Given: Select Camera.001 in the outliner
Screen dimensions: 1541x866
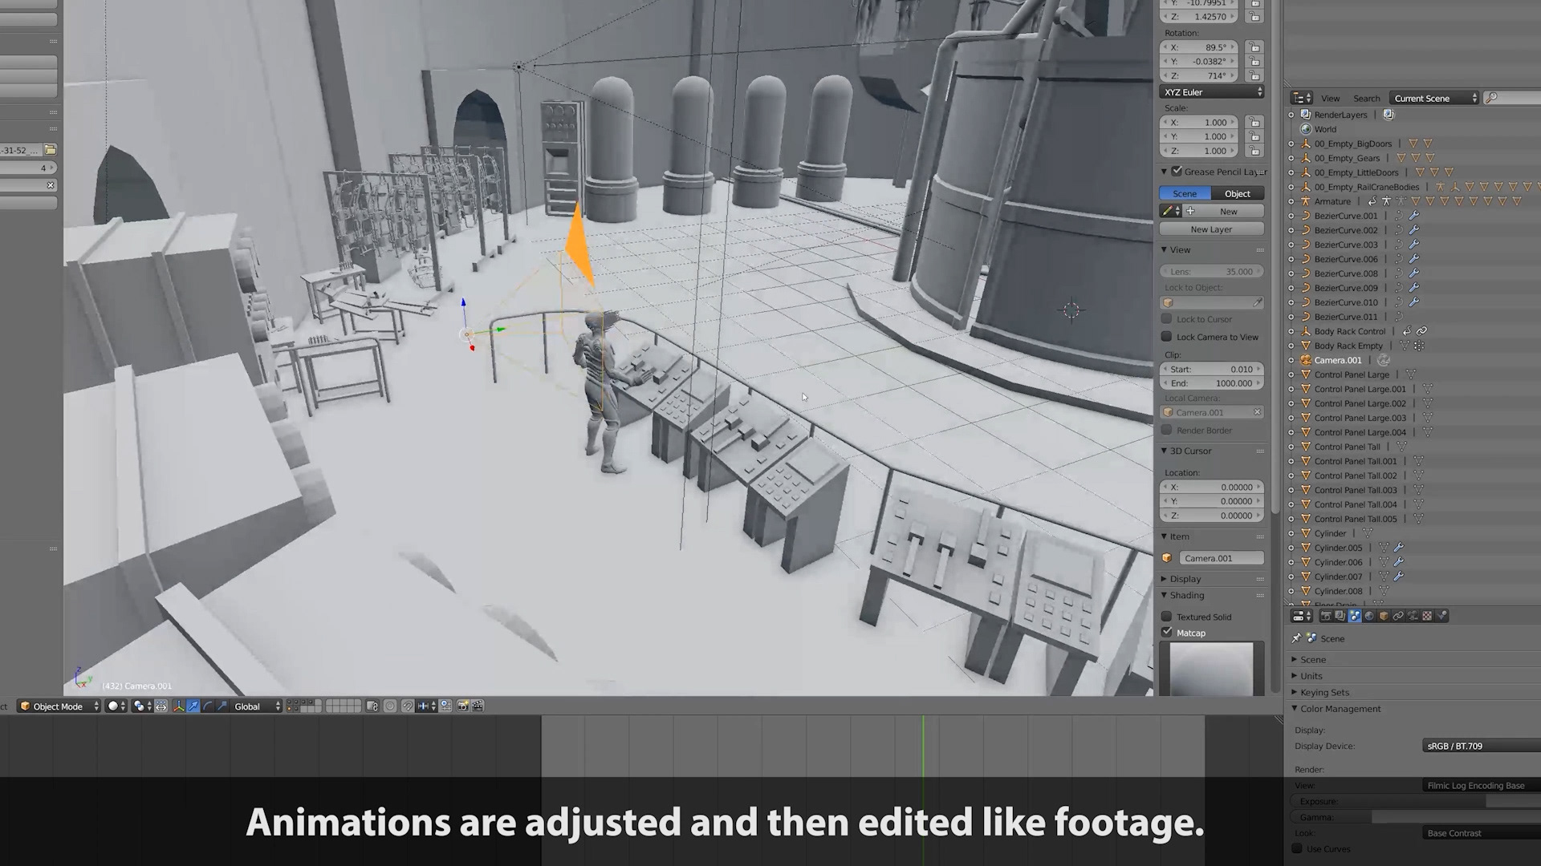Looking at the screenshot, I should [1337, 360].
